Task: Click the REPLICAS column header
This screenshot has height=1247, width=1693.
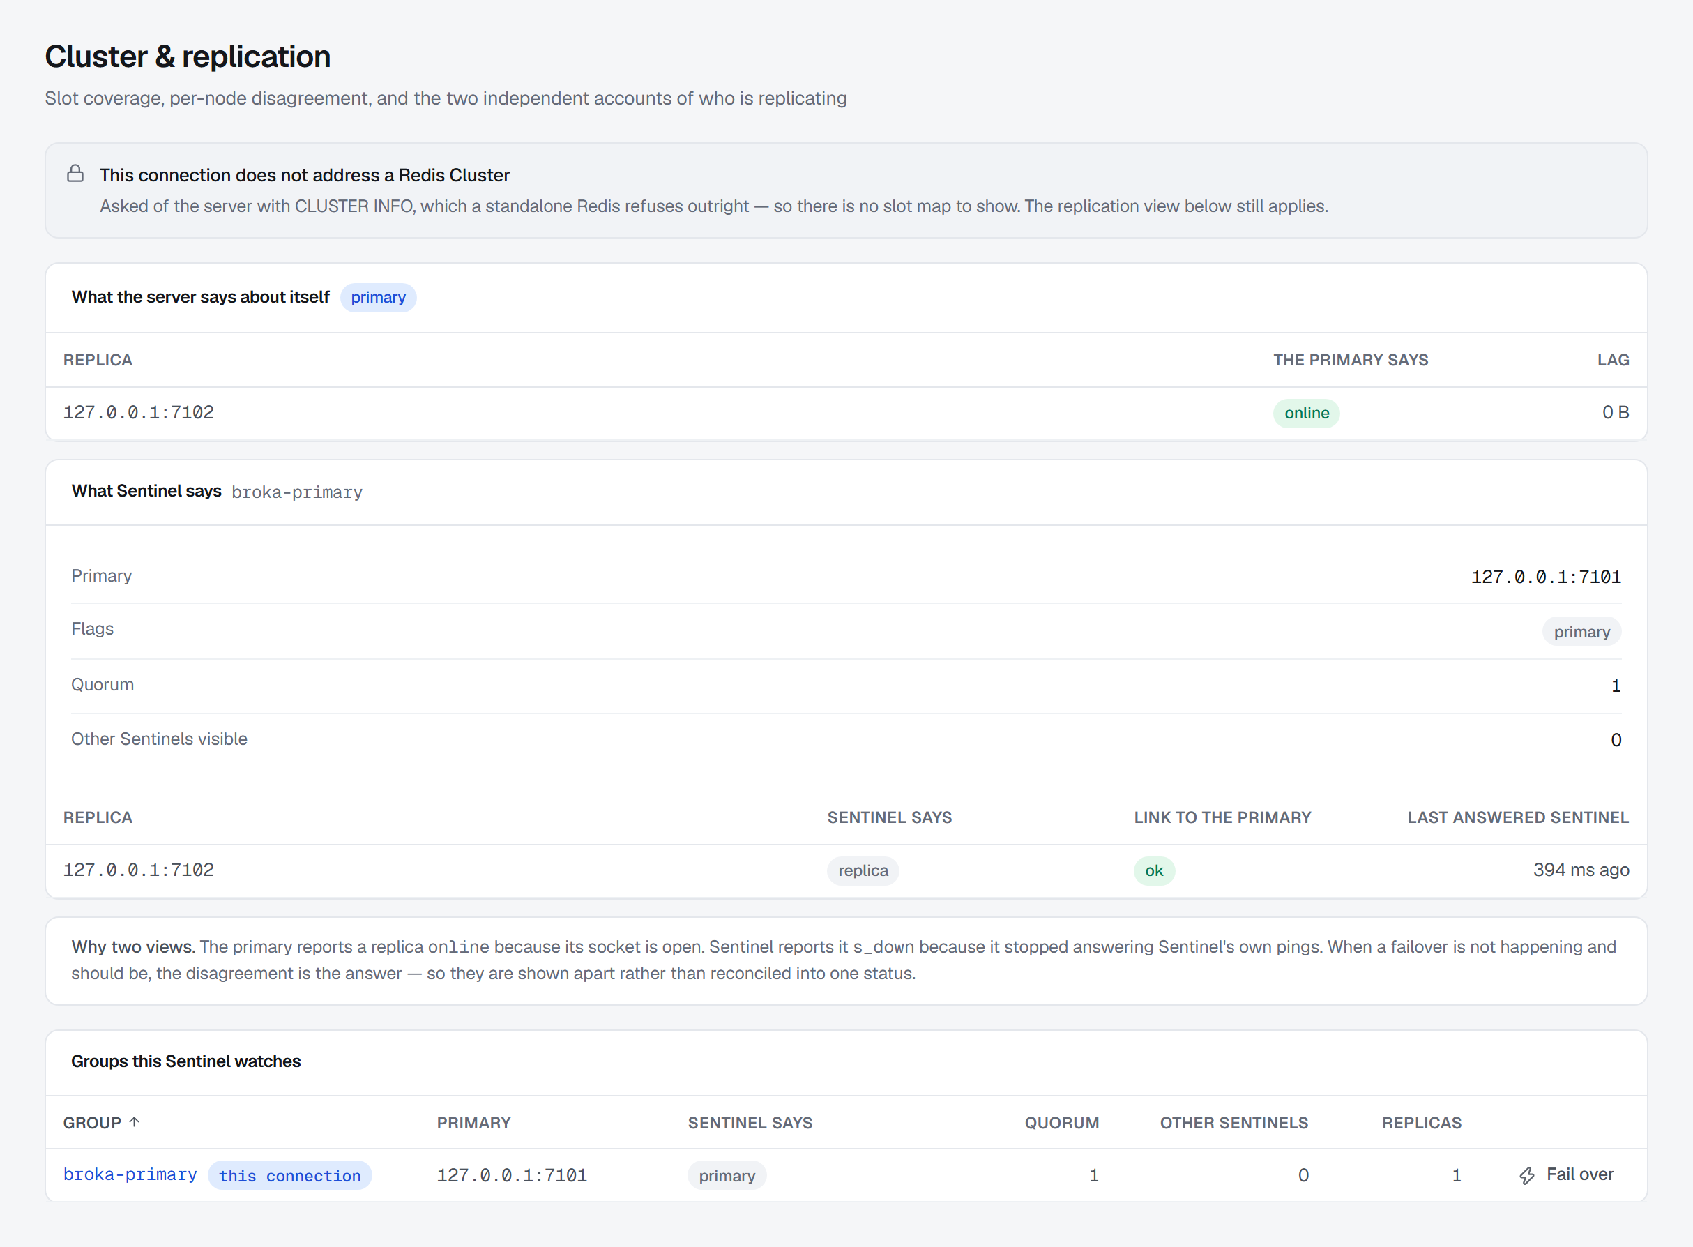Action: (1422, 1122)
